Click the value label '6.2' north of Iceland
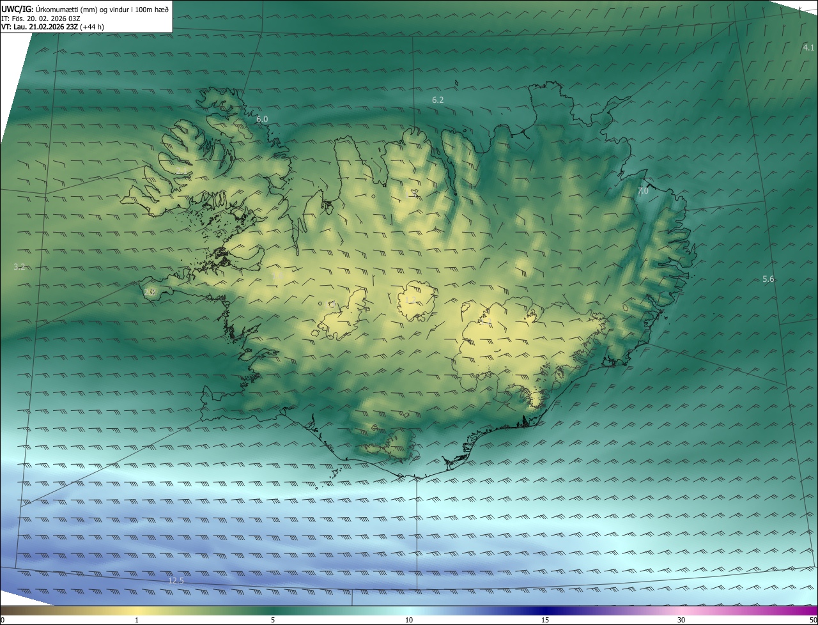Screen dimensions: 818x625 coord(438,100)
